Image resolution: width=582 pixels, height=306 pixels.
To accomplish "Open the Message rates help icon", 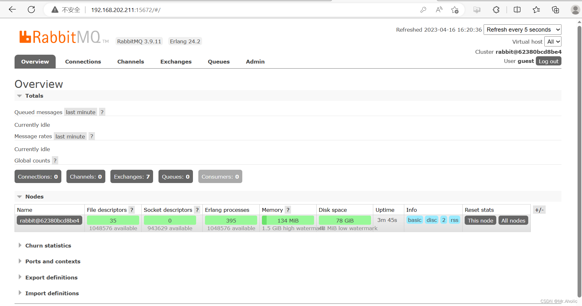I will coord(91,136).
